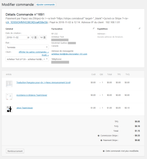
Task: Clear selected client Acheteur Test
Action: (x=44, y=59)
